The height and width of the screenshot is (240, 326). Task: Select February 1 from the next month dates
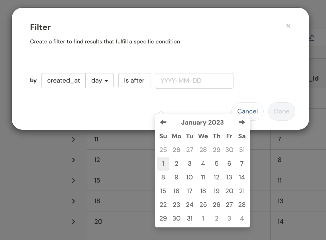tap(203, 218)
